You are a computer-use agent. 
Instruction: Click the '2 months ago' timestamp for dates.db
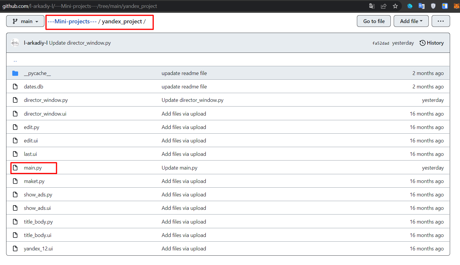pyautogui.click(x=428, y=87)
